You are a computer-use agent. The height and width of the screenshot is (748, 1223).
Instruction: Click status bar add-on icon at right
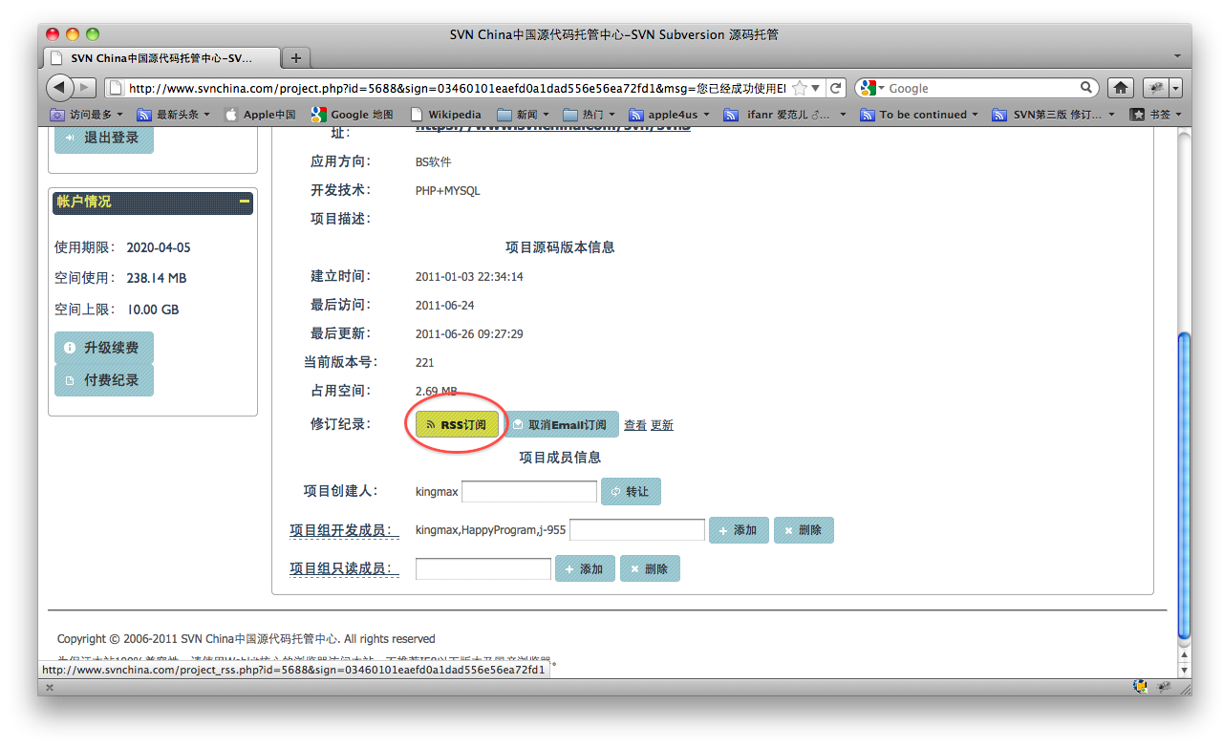1166,686
